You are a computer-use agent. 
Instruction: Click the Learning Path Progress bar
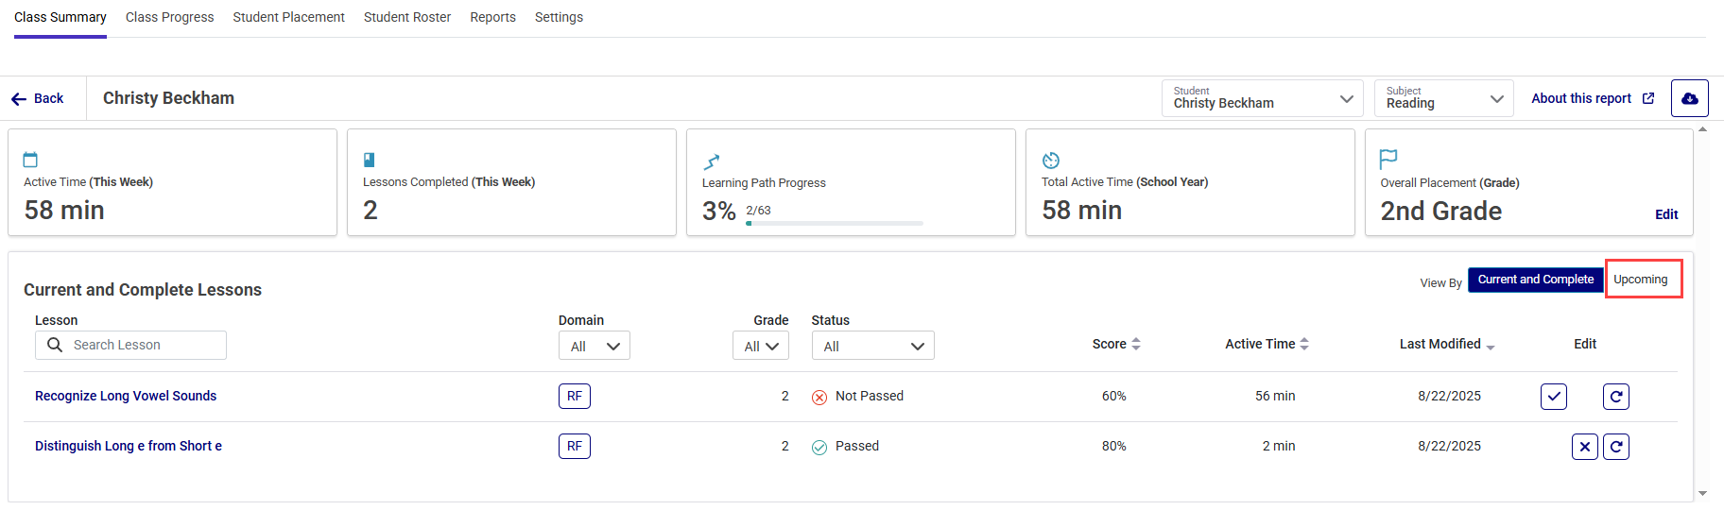(834, 224)
